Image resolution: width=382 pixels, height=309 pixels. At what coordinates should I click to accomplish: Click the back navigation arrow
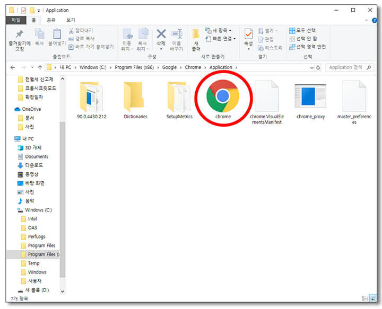13,67
